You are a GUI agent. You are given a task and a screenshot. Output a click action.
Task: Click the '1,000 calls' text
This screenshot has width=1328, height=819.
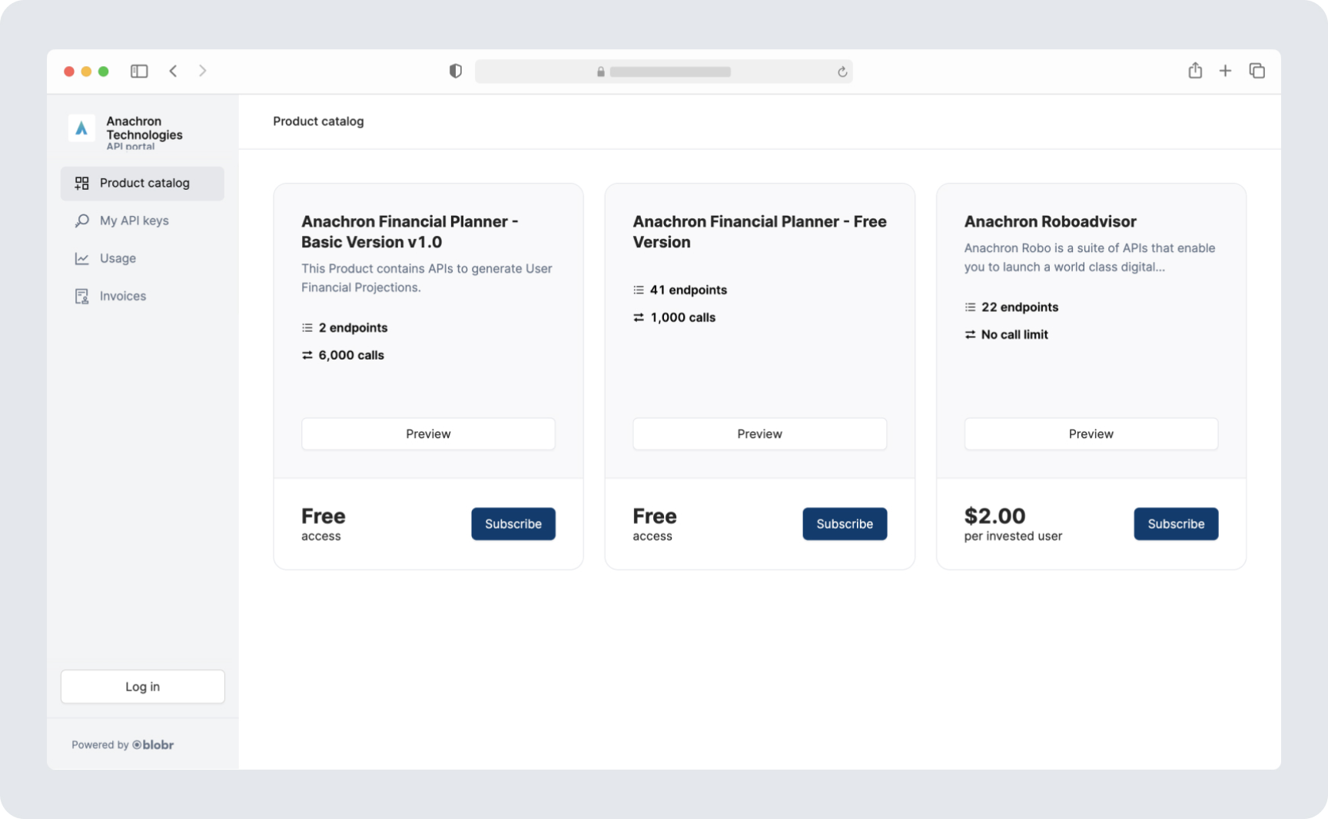pyautogui.click(x=682, y=317)
